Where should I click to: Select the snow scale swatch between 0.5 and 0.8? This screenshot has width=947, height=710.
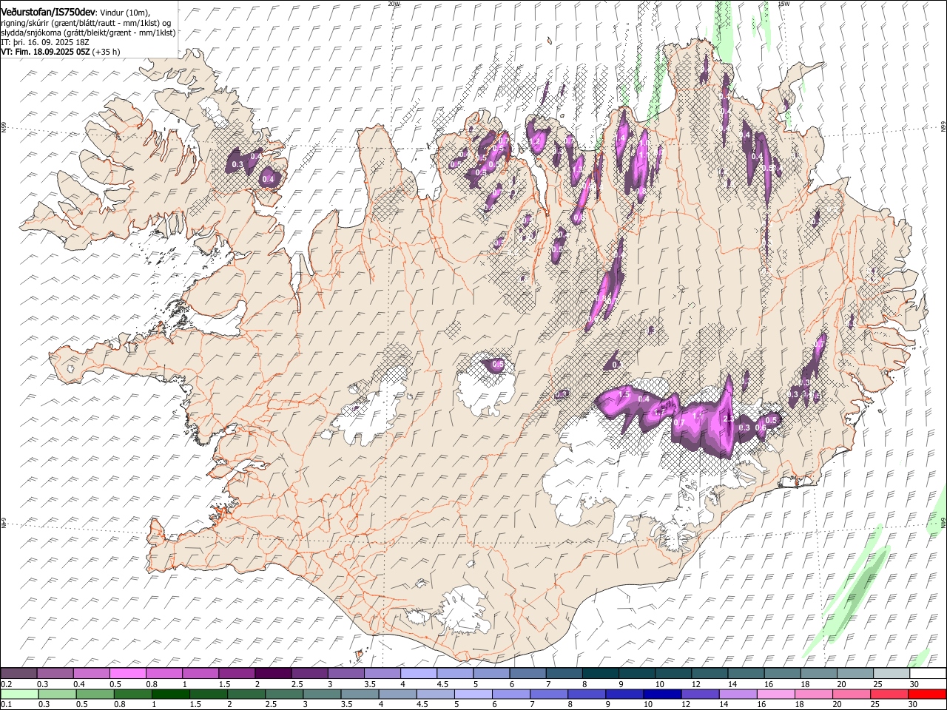tap(128, 674)
